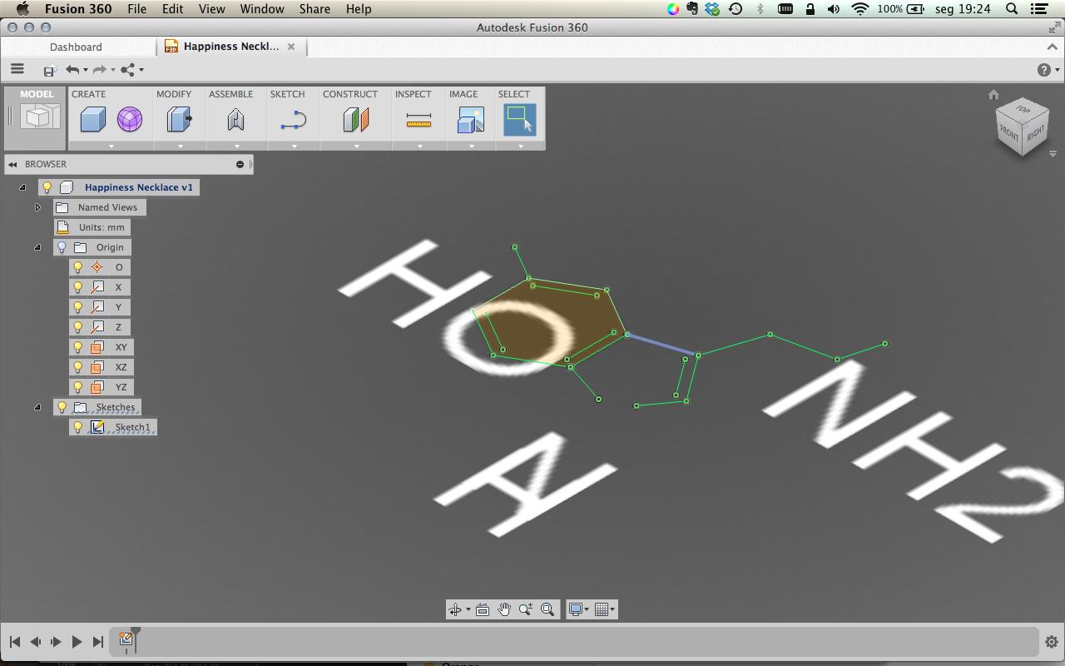The width and height of the screenshot is (1065, 666).
Task: Collapse the Sketches folder tree
Action: (37, 407)
